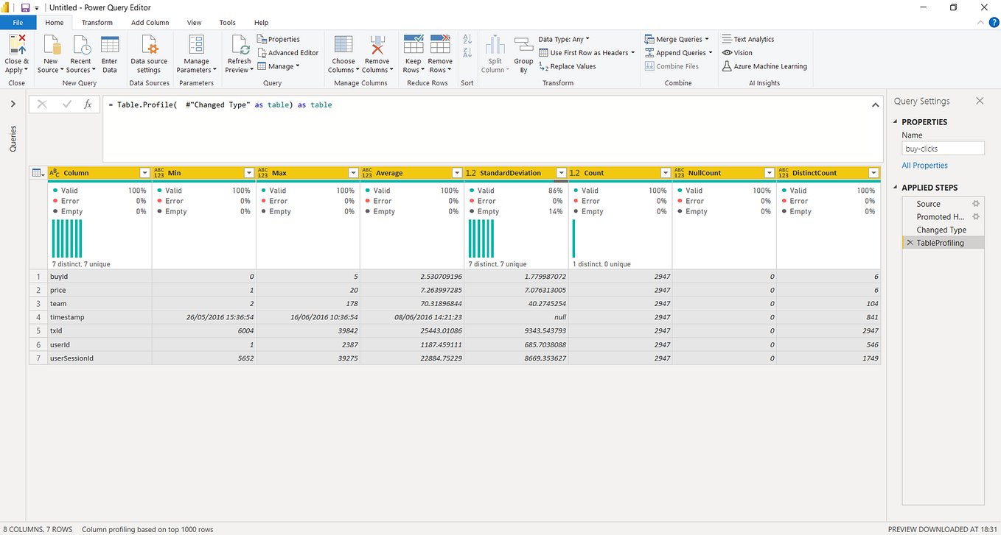
Task: Open the Group By dialog
Action: [x=523, y=53]
